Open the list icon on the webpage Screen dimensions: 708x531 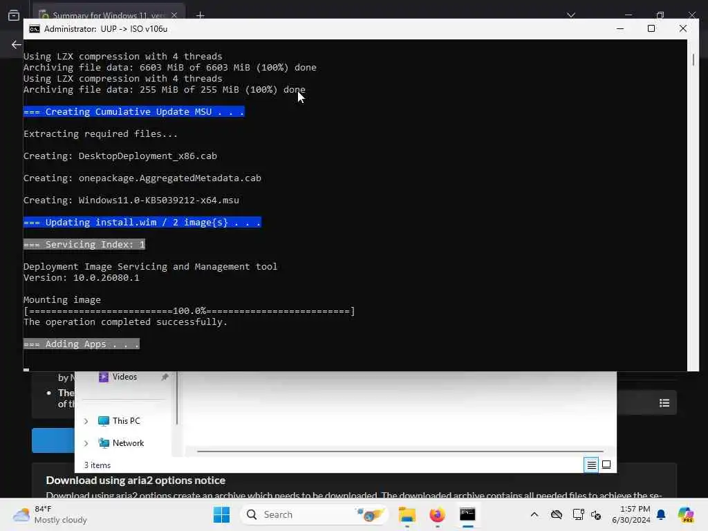coord(664,403)
